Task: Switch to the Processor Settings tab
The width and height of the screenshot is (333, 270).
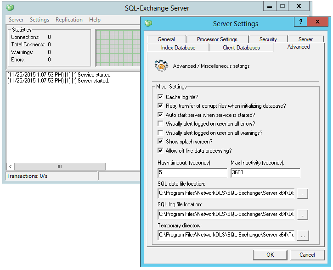Action: pyautogui.click(x=217, y=39)
